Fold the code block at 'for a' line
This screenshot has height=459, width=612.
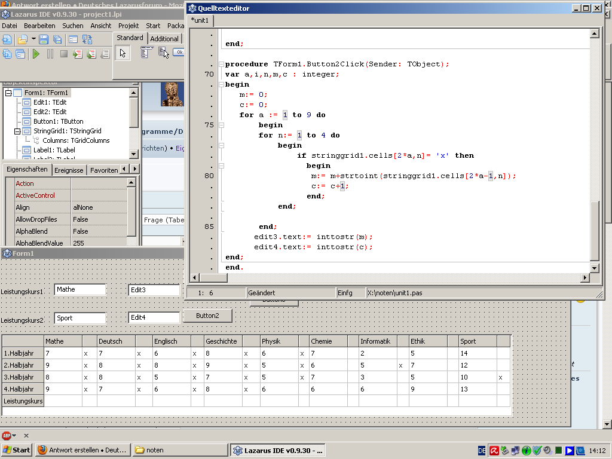click(221, 125)
